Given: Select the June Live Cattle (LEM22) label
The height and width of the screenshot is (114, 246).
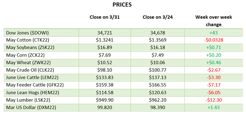Looking at the screenshot, I should (32, 77).
